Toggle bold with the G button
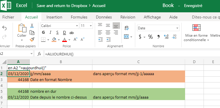 pos(43,33)
